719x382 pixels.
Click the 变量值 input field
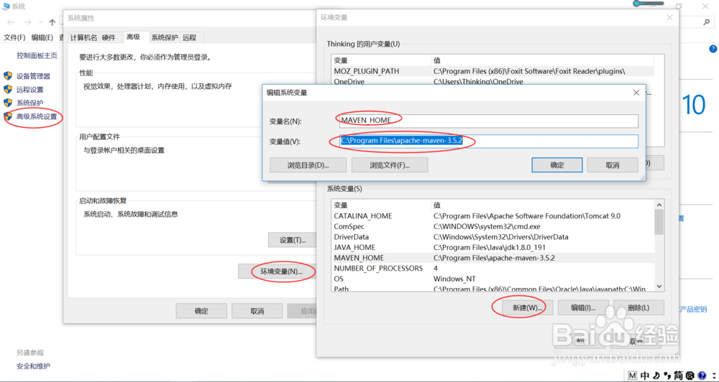tap(488, 141)
